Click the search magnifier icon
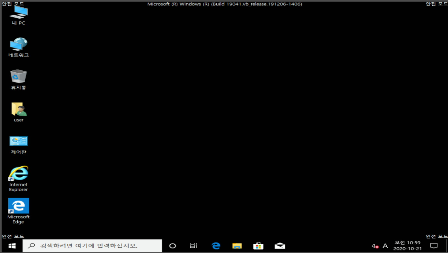The width and height of the screenshot is (448, 253). click(x=31, y=246)
